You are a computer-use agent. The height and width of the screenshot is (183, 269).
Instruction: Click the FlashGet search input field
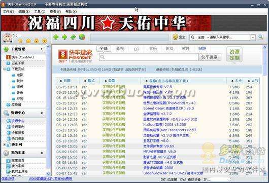(x=149, y=57)
